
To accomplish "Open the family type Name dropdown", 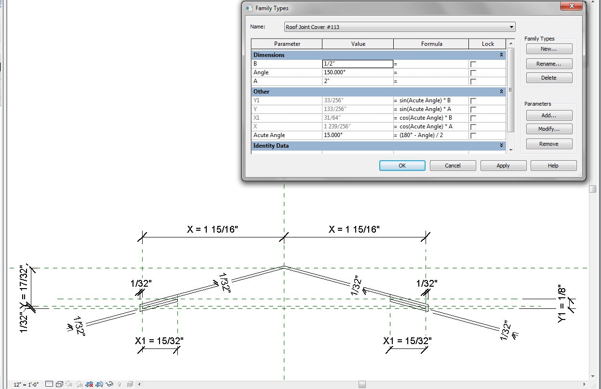I will pos(511,27).
